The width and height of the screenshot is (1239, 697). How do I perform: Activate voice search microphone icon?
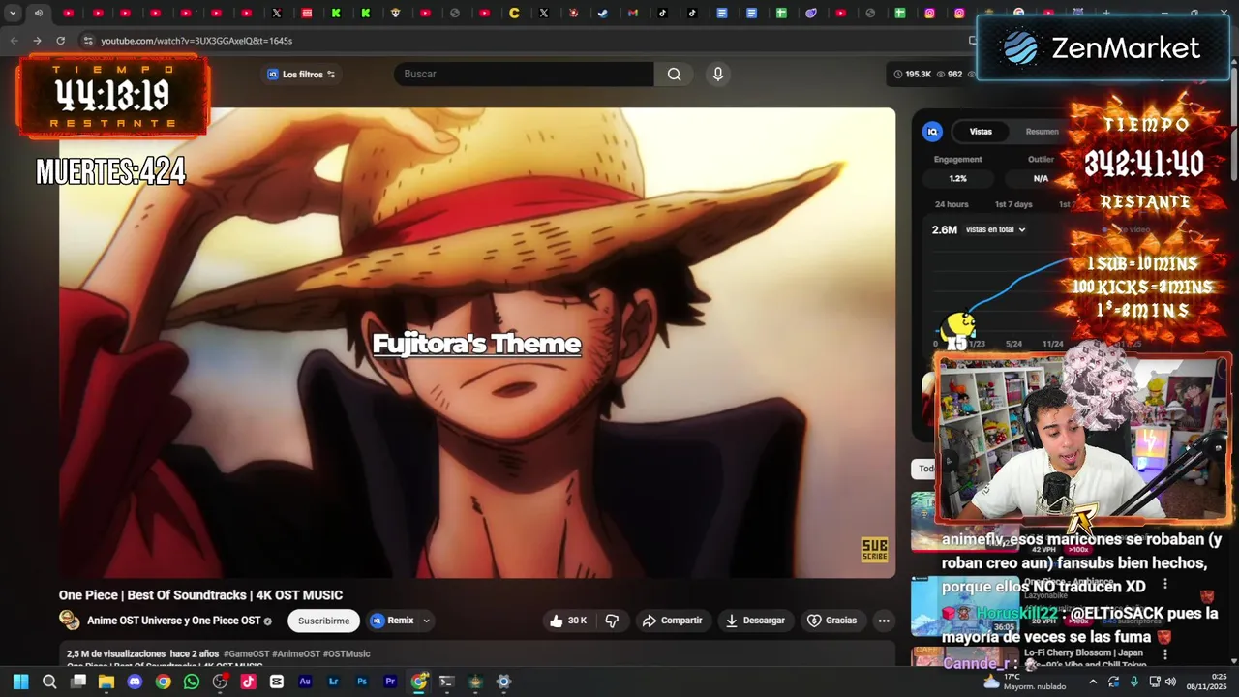tap(717, 75)
